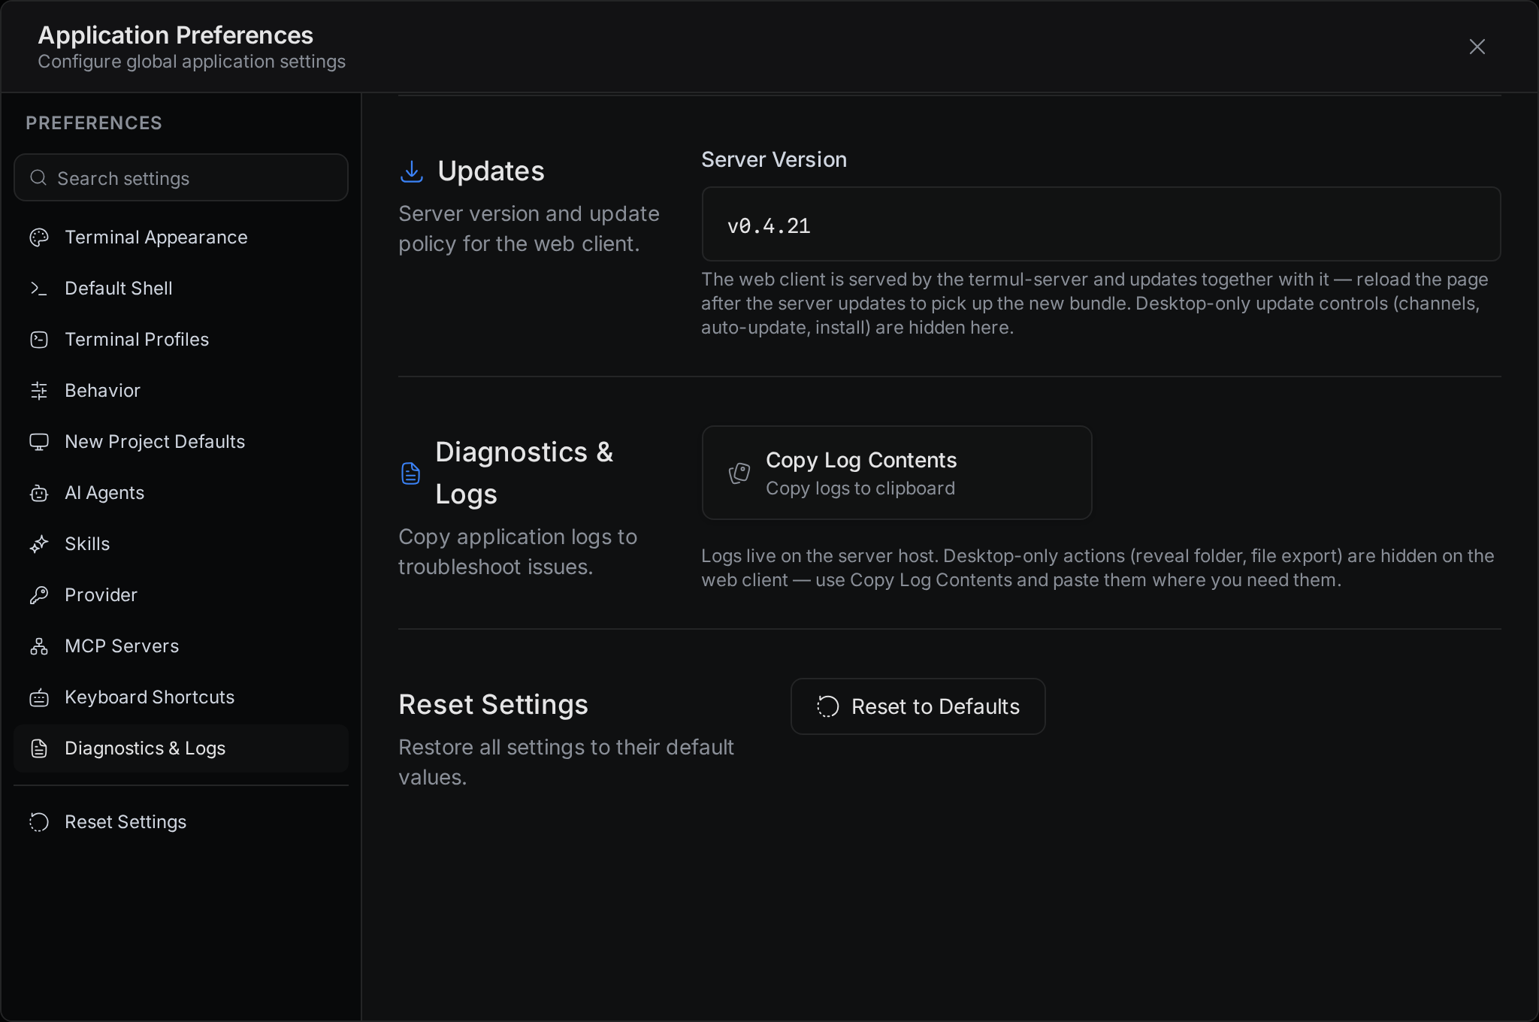Select Terminal Profiles in sidebar
This screenshot has width=1539, height=1022.
181,340
